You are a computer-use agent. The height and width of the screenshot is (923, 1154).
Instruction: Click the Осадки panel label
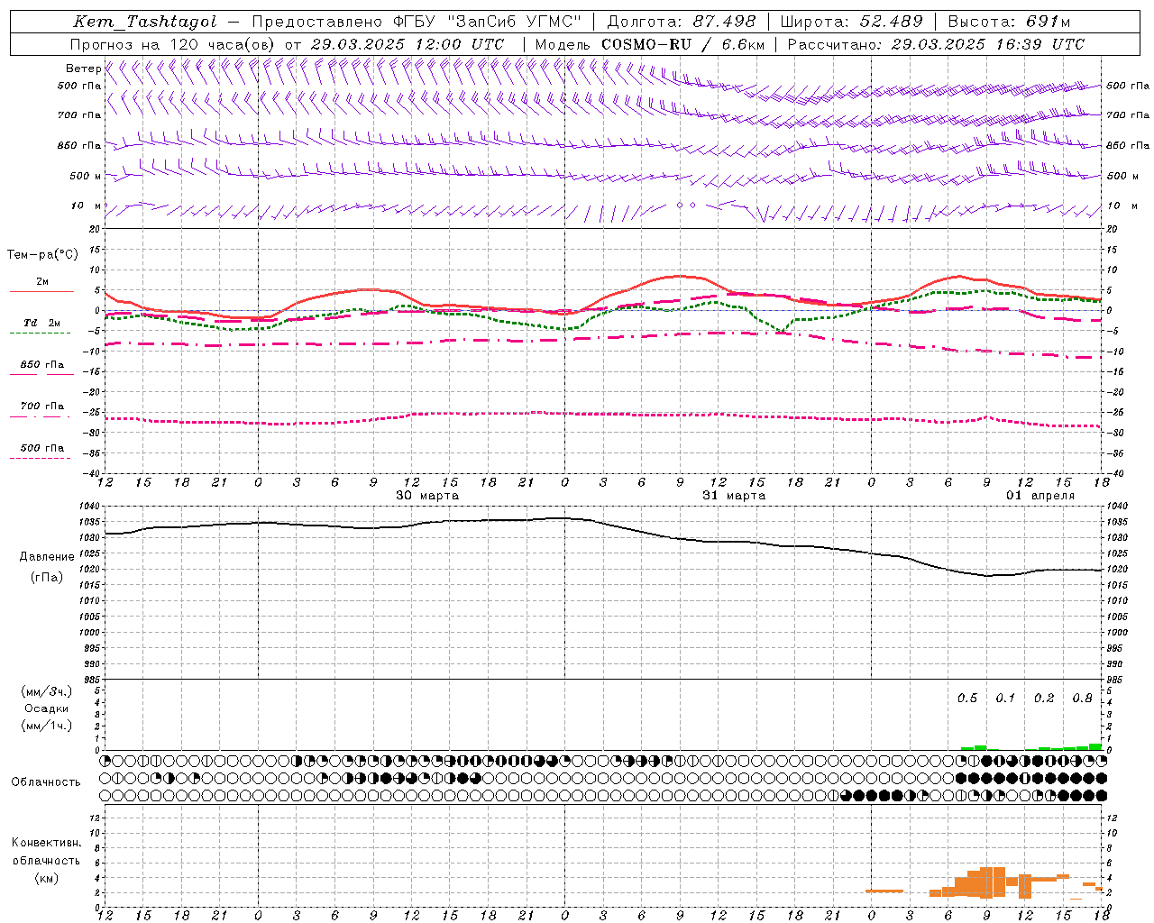point(47,708)
